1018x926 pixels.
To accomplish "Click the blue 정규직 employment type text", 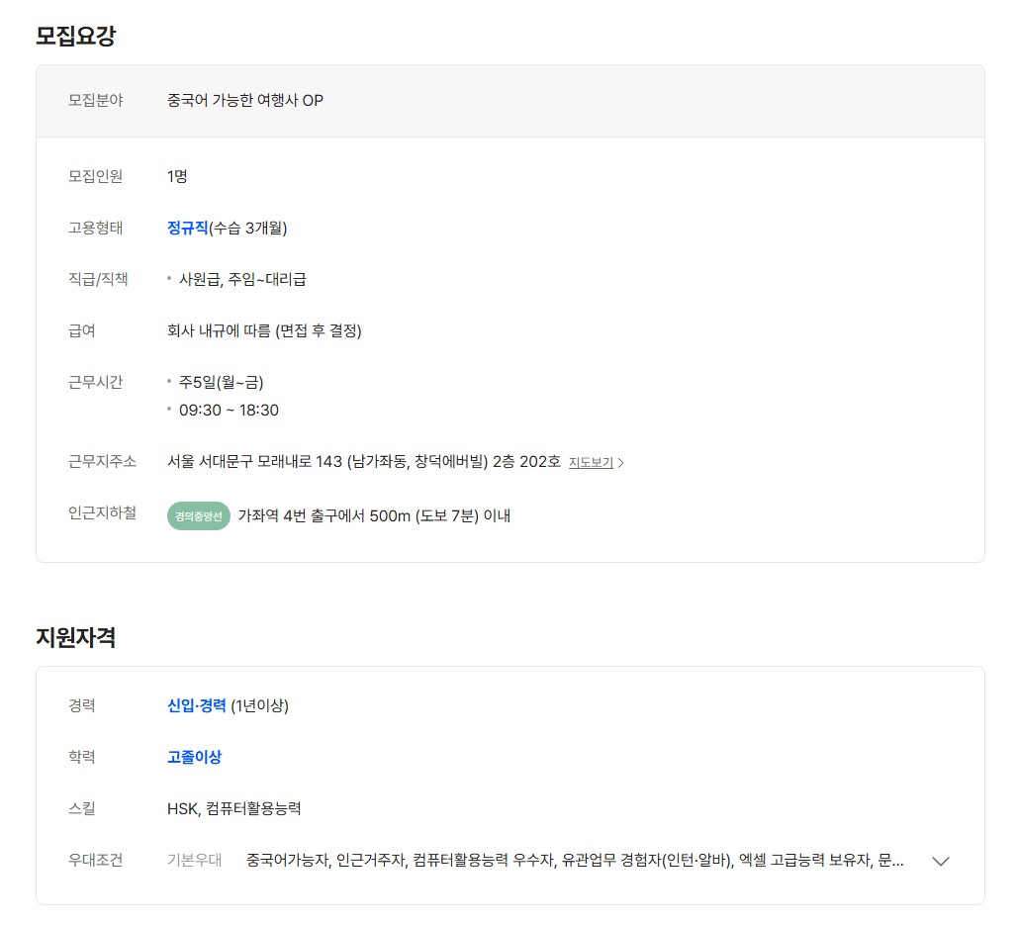I will [187, 228].
